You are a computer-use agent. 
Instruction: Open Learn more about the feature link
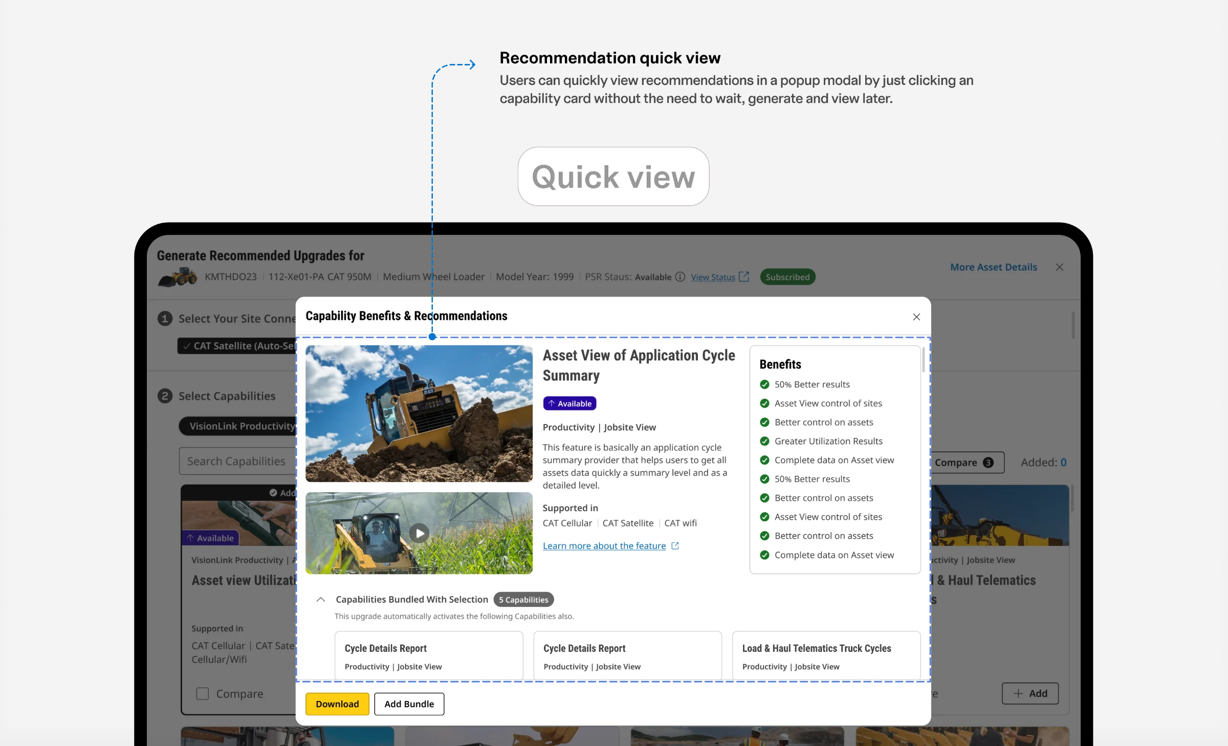click(x=604, y=546)
